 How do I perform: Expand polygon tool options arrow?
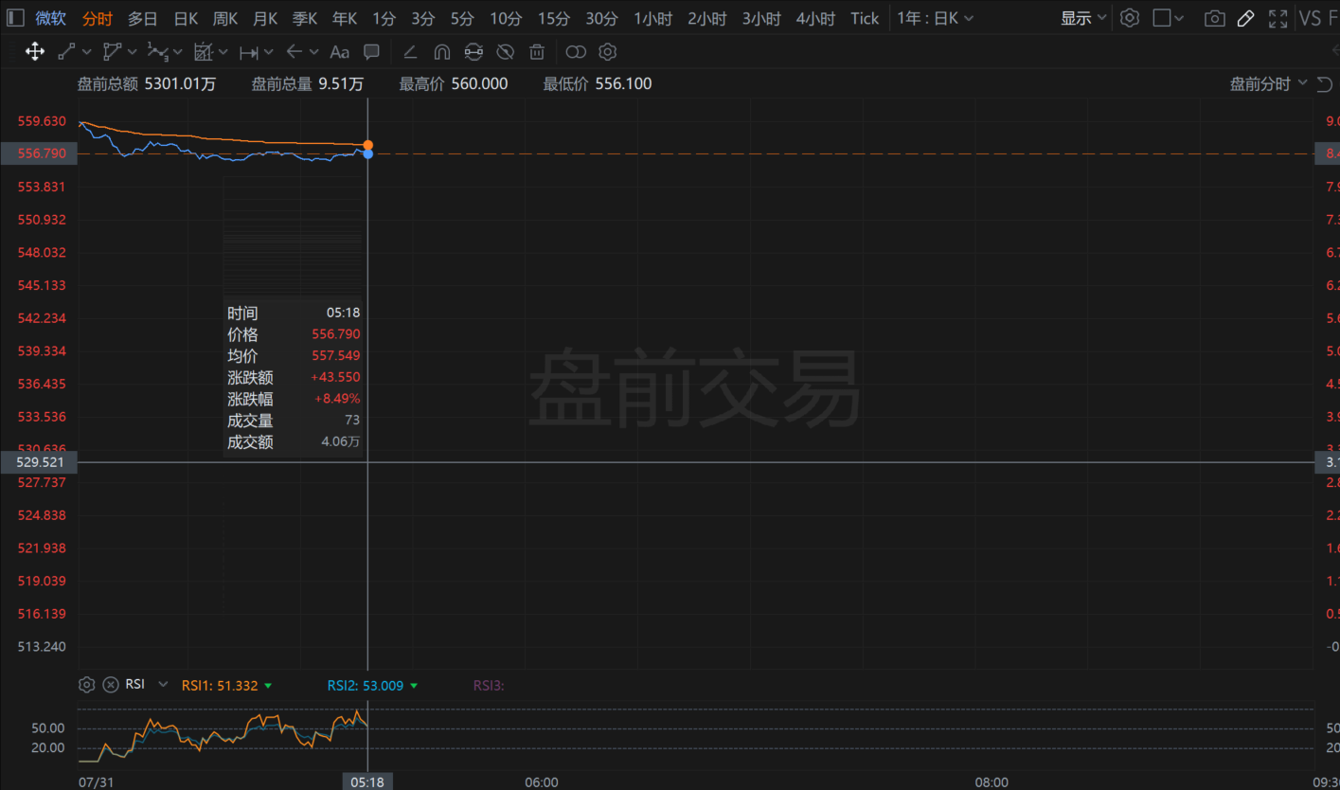coord(133,52)
